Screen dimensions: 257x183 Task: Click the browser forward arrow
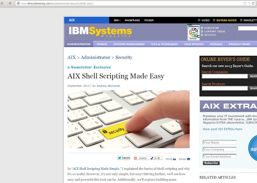tap(10, 3)
